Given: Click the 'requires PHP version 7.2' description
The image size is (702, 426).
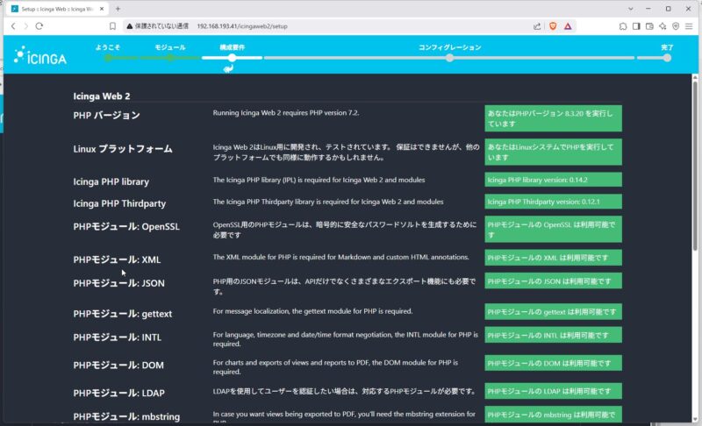Looking at the screenshot, I should 286,113.
